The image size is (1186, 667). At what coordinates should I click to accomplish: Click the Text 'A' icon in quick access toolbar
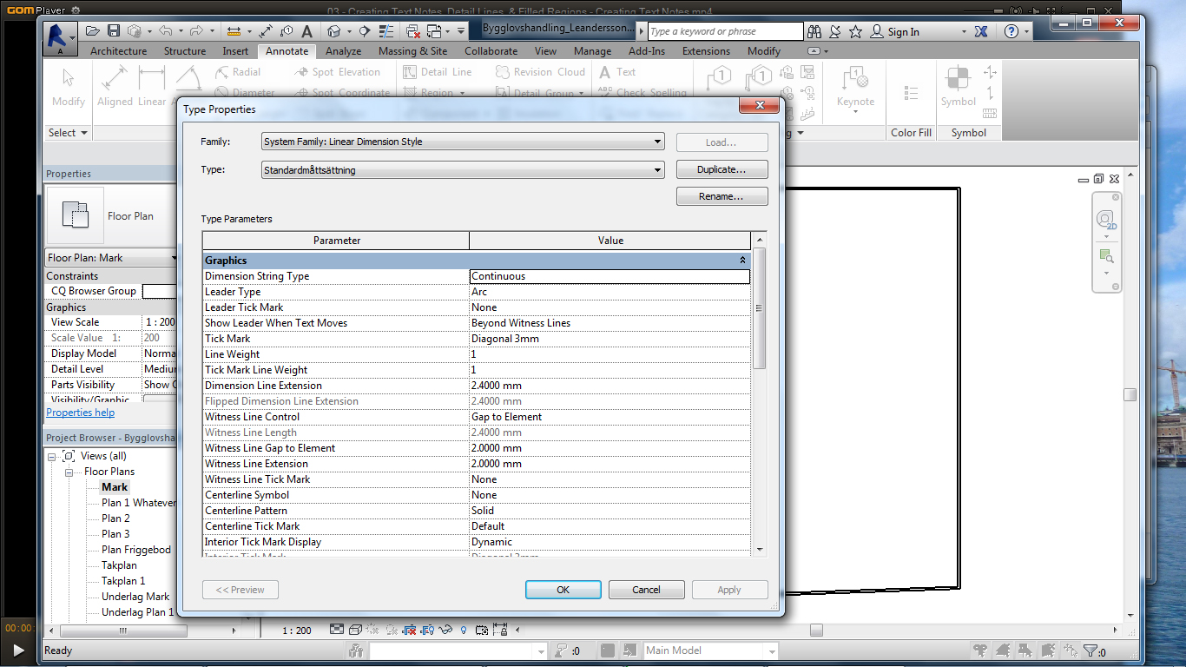(306, 31)
